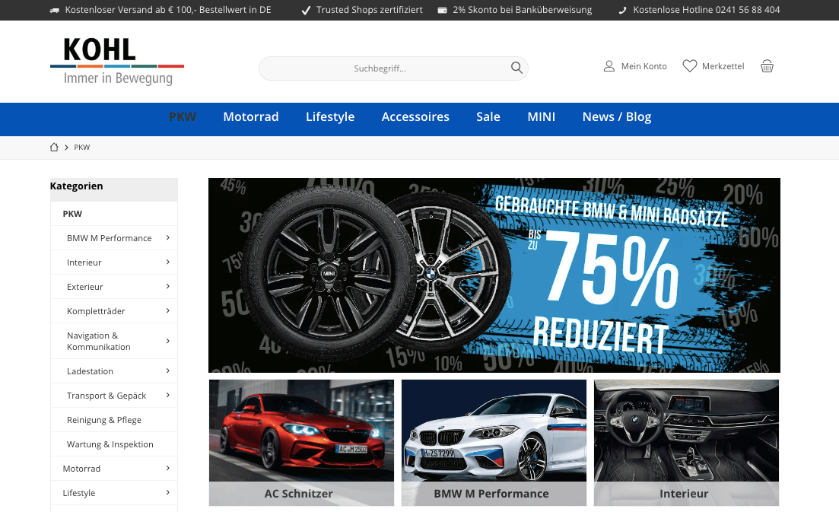The width and height of the screenshot is (839, 512).
Task: Click the Merkzettel heart icon
Action: (690, 65)
